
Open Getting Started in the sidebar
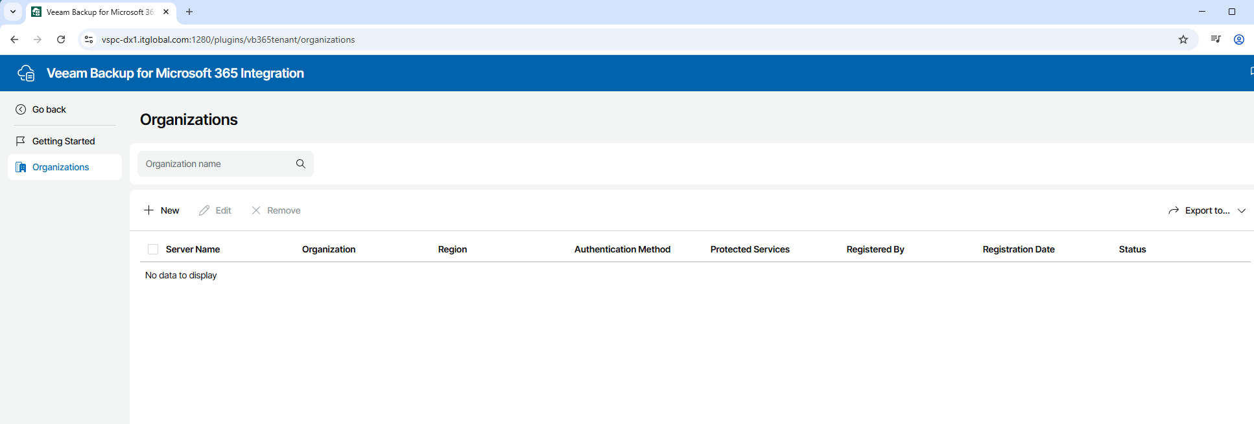click(x=64, y=141)
